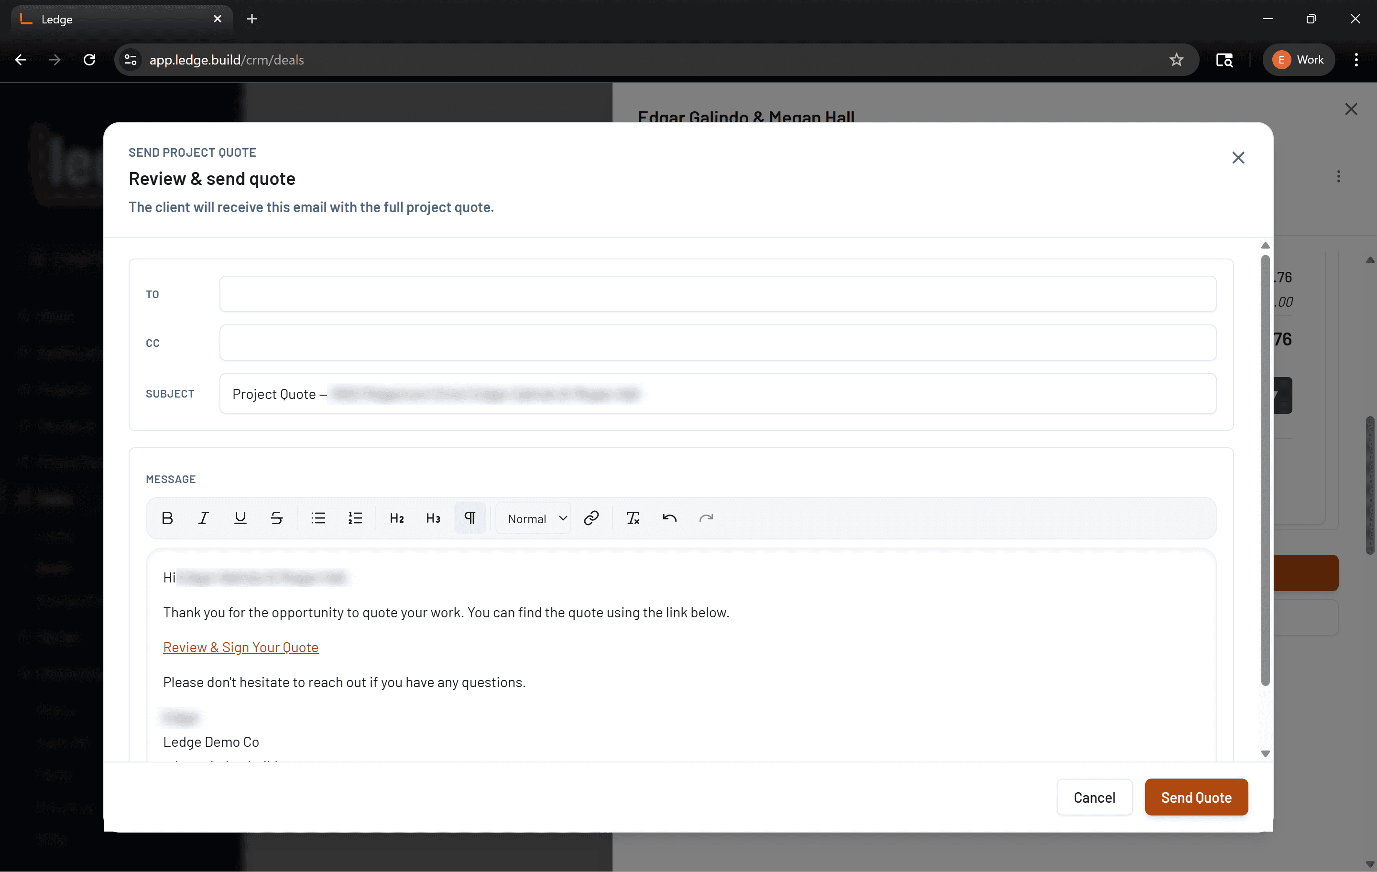This screenshot has height=872, width=1377.
Task: Open the Chrome three-dot menu
Action: pyautogui.click(x=1356, y=60)
